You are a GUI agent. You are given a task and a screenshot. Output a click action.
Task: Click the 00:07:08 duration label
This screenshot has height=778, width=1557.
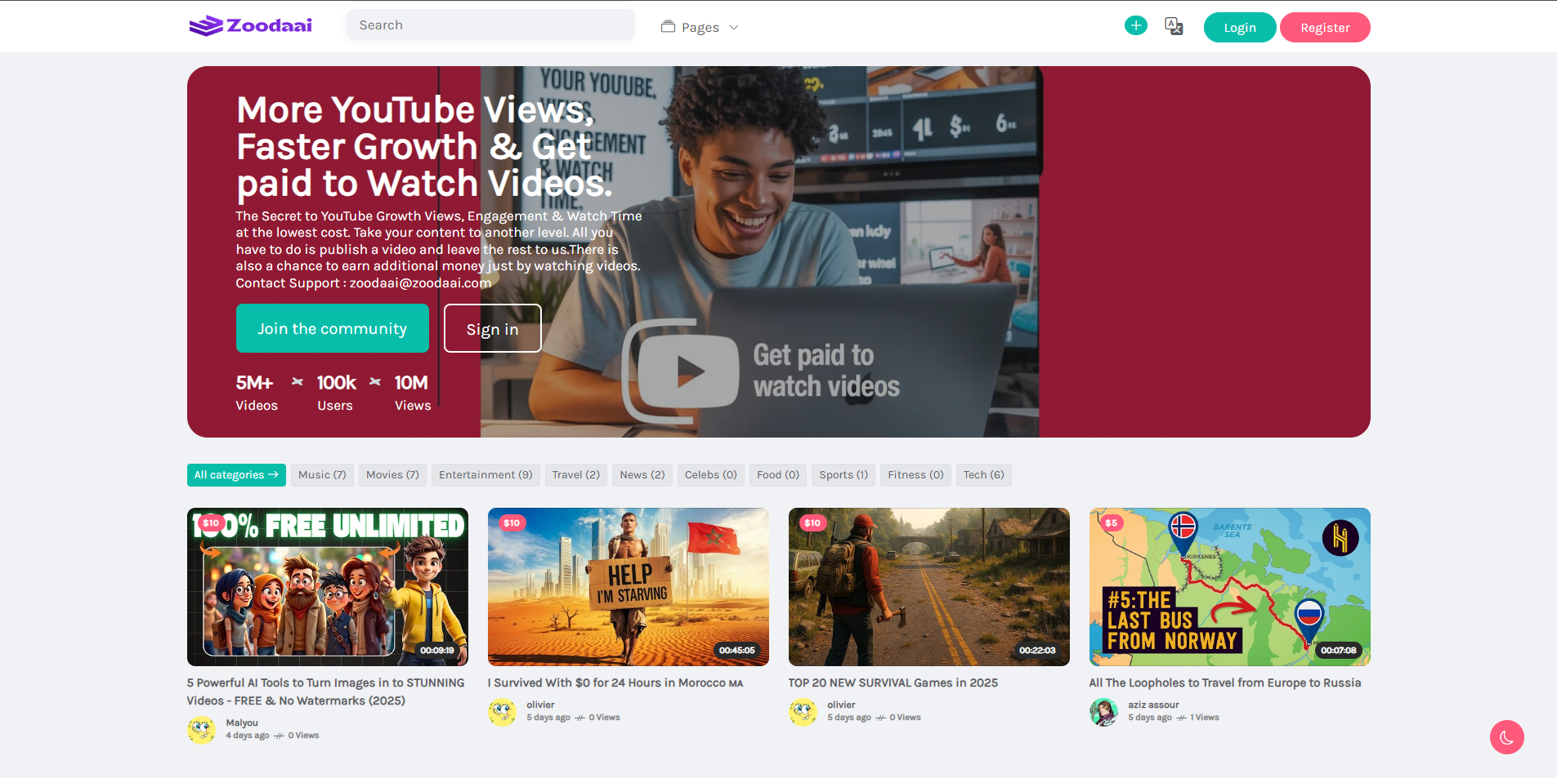(1338, 651)
